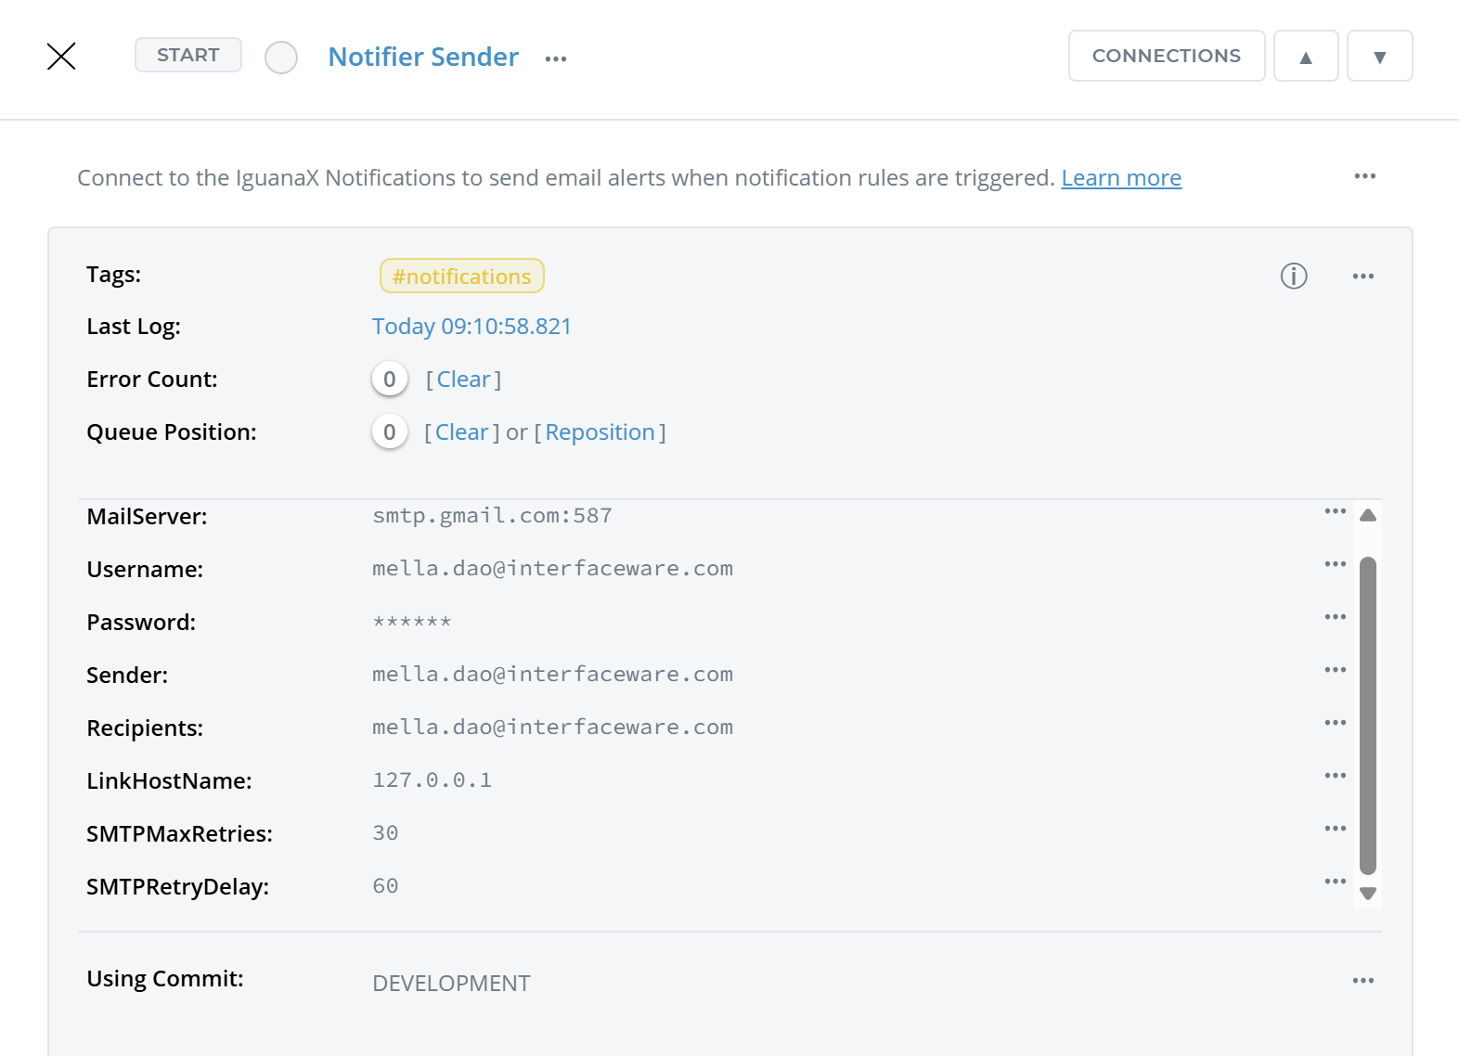The image size is (1459, 1056).
Task: Open the CONNECTIONS view
Action: pyautogui.click(x=1166, y=56)
